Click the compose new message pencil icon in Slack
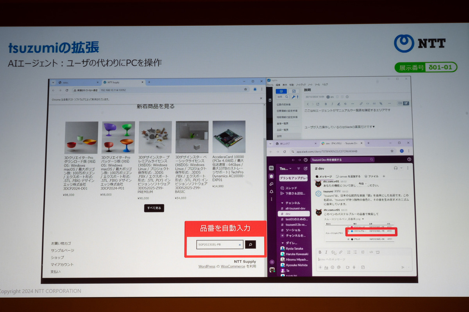 pos(306,168)
